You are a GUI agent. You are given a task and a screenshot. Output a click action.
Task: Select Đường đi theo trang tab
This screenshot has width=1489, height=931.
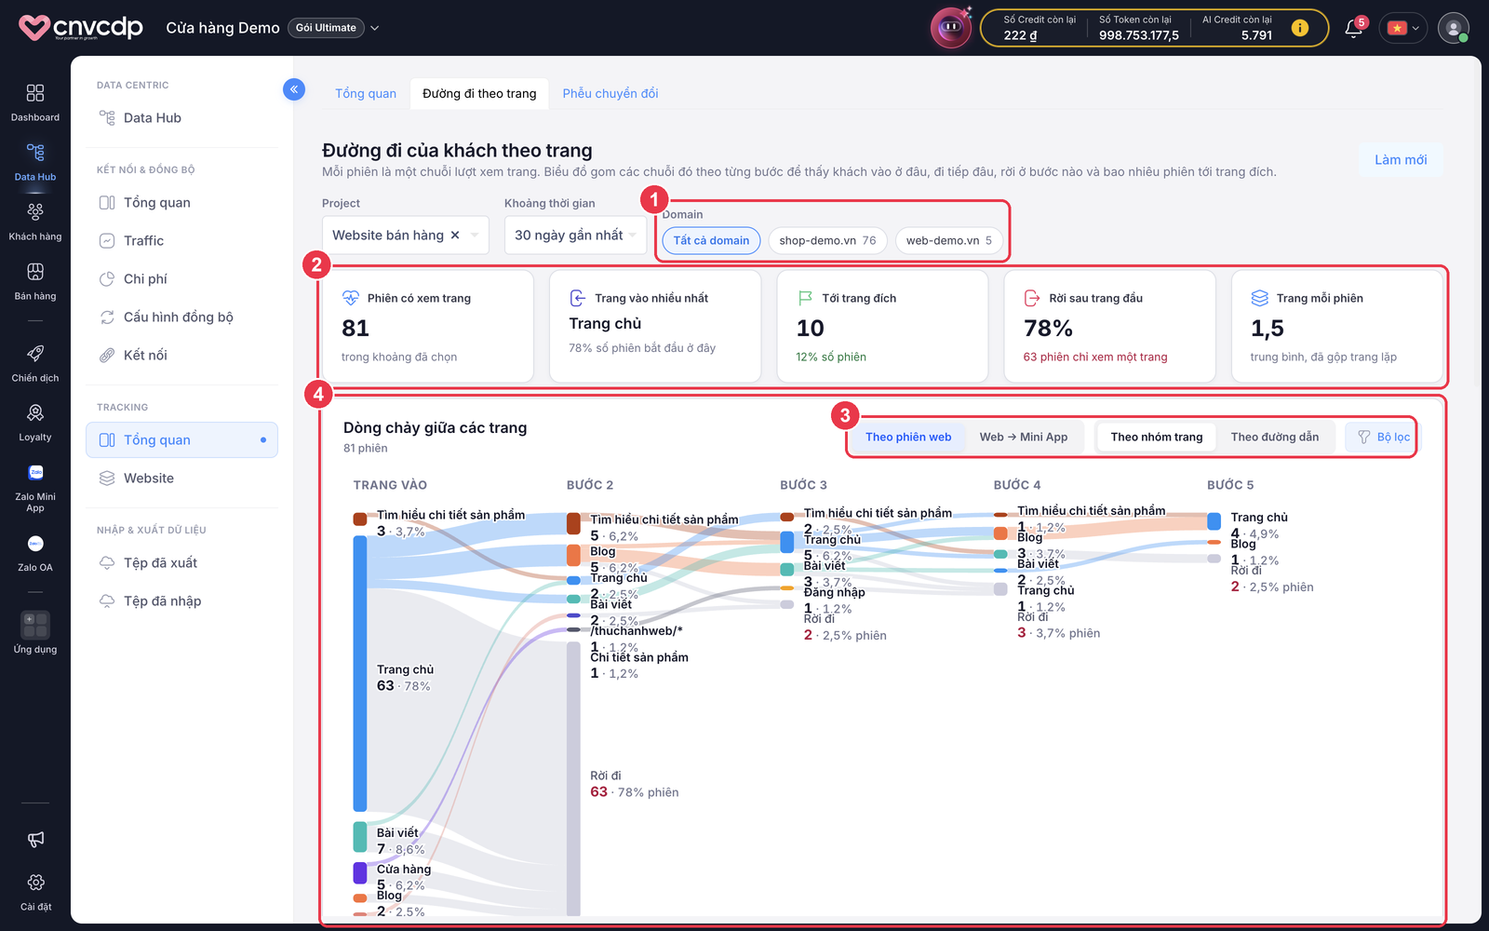pyautogui.click(x=479, y=93)
